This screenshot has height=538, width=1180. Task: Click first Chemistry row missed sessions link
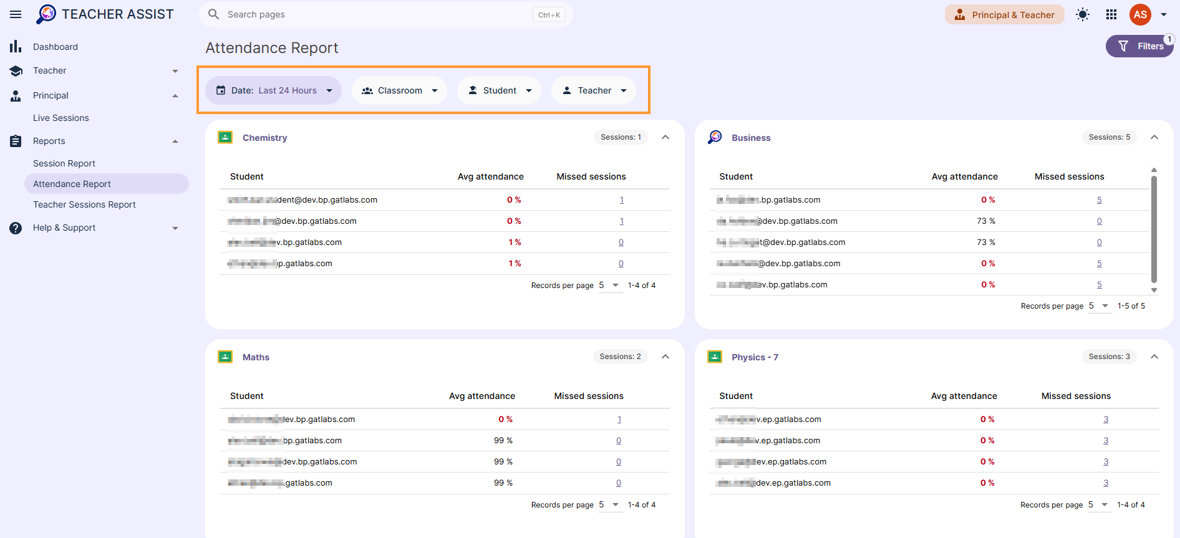[x=621, y=200]
